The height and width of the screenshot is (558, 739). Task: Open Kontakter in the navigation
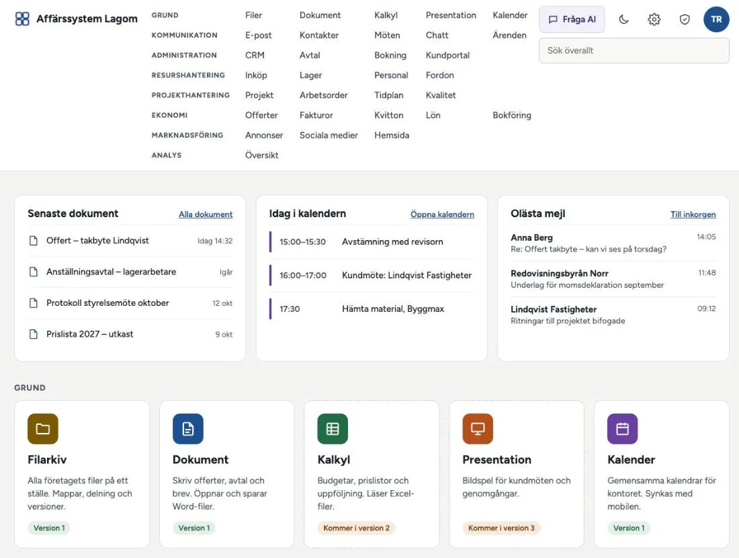319,36
